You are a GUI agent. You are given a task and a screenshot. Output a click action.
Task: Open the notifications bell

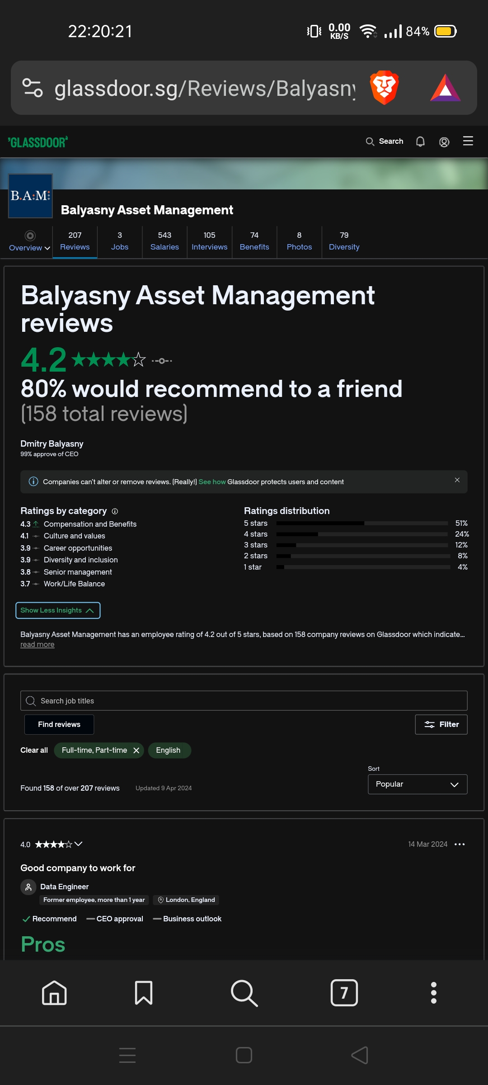tap(420, 142)
